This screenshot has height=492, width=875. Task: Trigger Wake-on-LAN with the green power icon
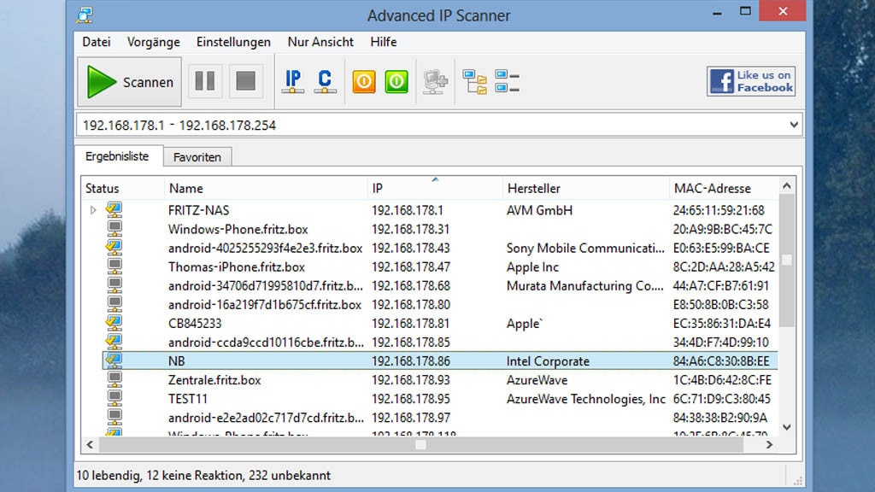click(396, 81)
